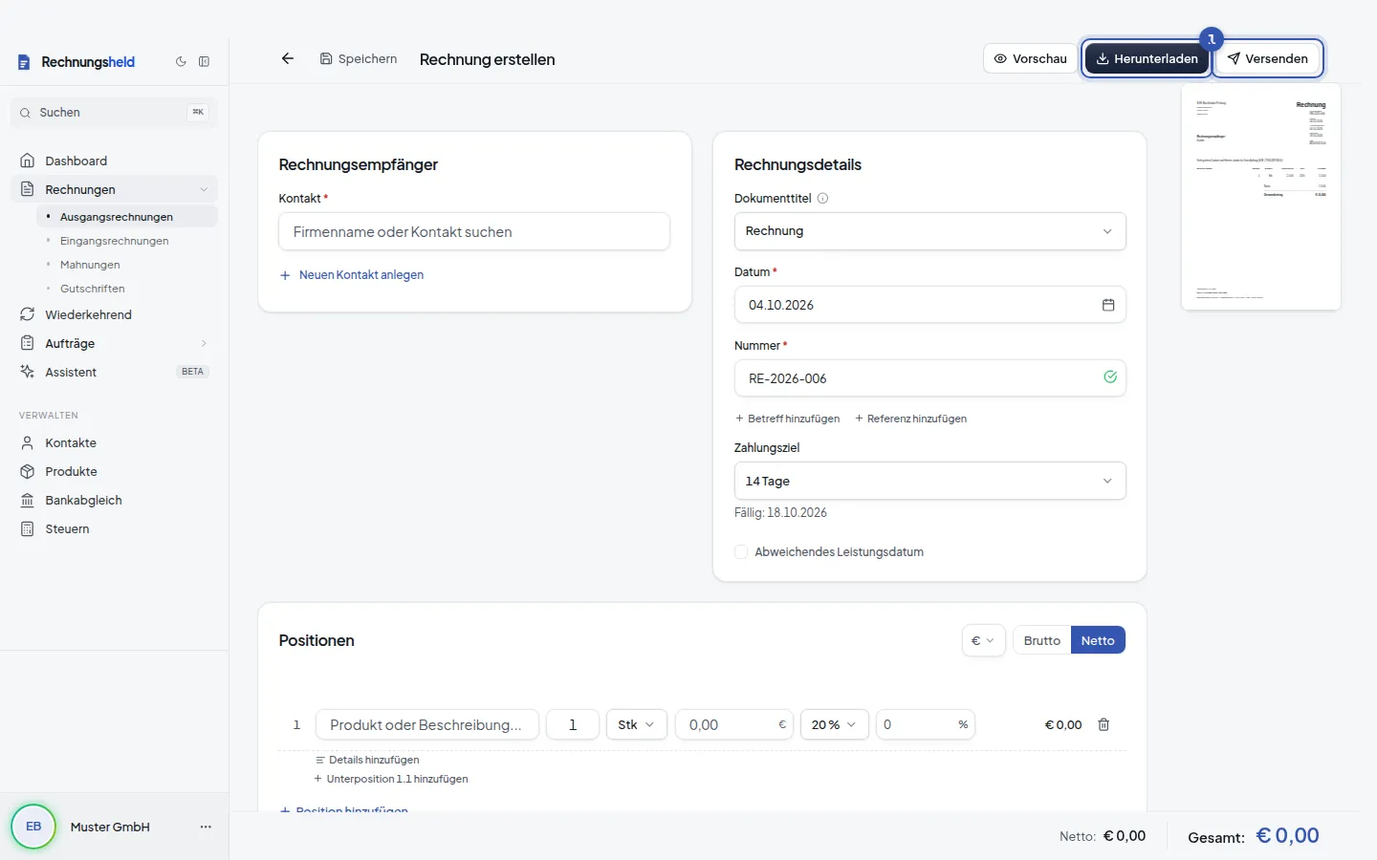Focus the Firmenname oder Kontakt search field
This screenshot has width=1377, height=860.
point(474,231)
